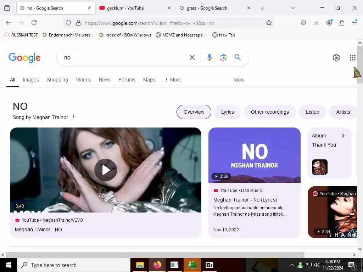363x272 pixels.
Task: Click in the Google search input field
Action: click(x=125, y=58)
